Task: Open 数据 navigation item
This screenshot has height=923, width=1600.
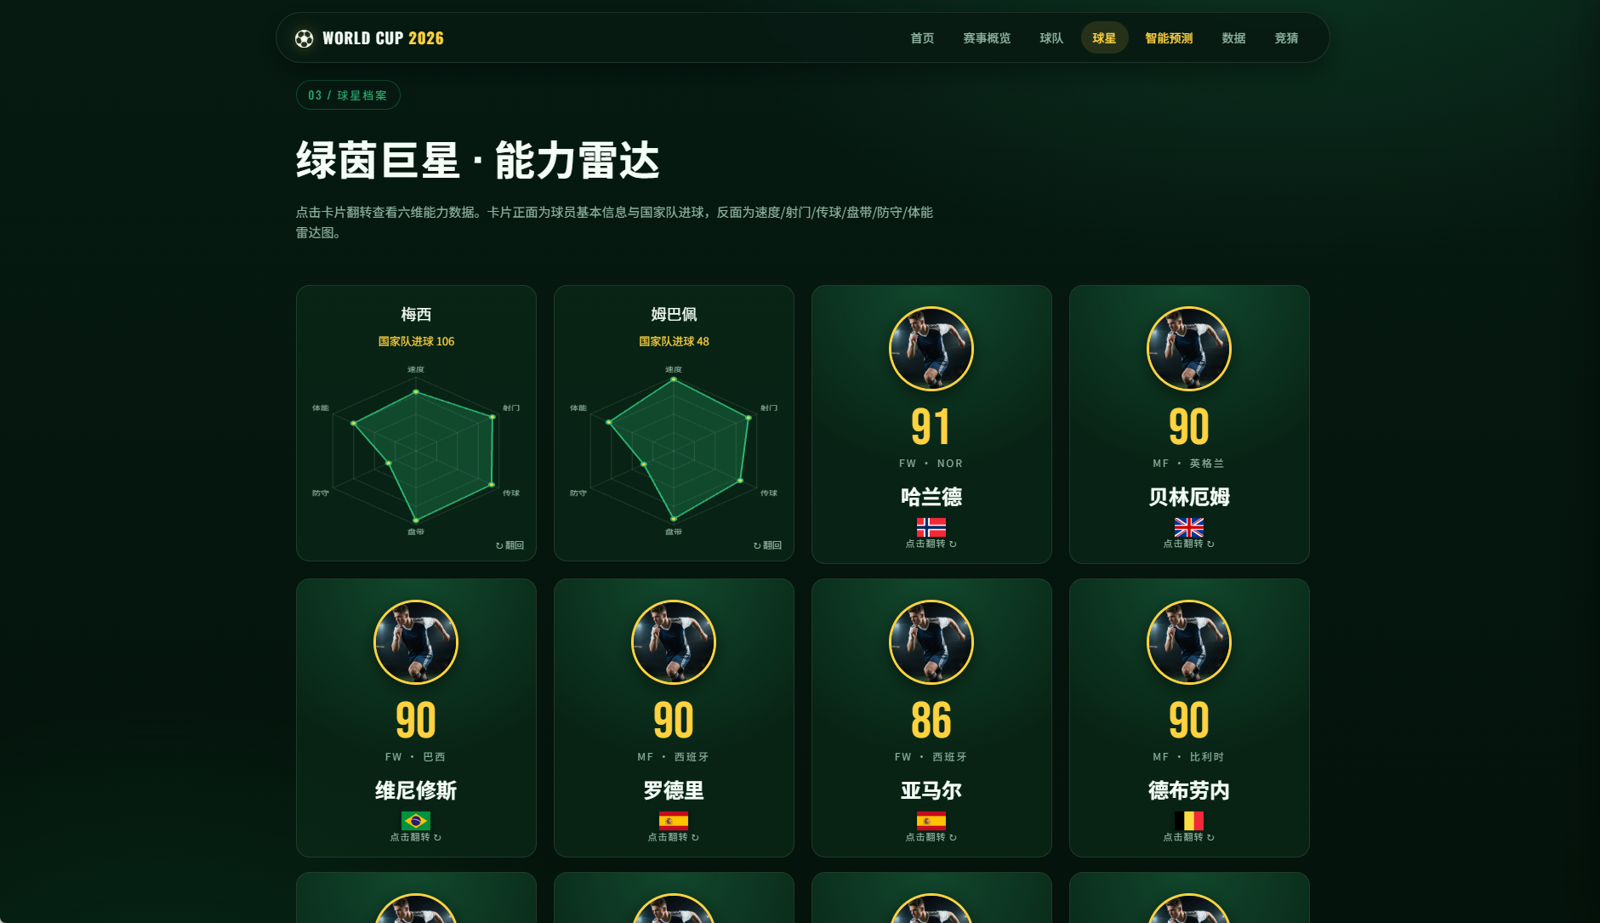Action: pyautogui.click(x=1233, y=37)
